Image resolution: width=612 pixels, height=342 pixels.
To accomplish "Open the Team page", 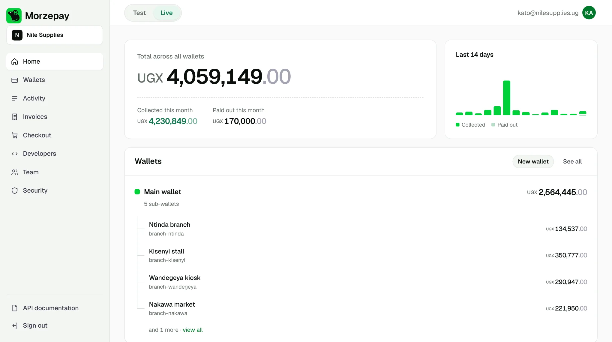I will pos(55,172).
